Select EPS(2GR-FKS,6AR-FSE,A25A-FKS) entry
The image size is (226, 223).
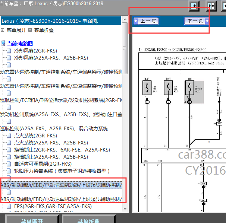(53, 206)
